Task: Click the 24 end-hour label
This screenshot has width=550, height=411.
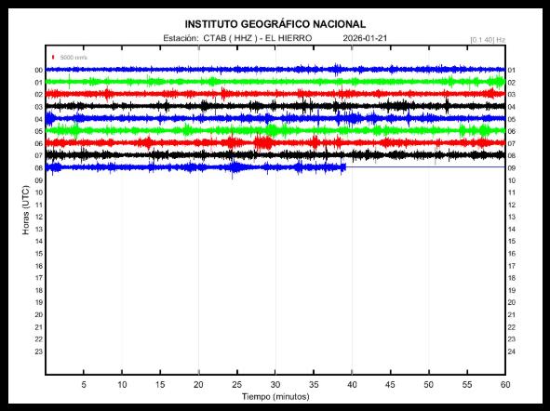Action: point(512,351)
